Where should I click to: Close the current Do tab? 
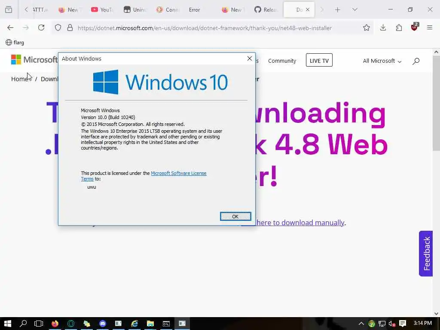[x=308, y=10]
